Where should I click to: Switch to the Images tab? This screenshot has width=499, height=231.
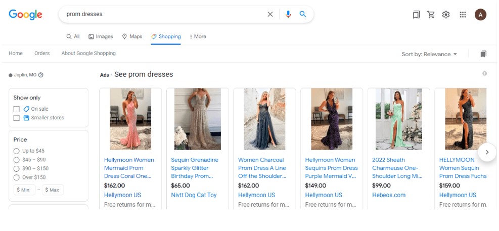click(101, 36)
